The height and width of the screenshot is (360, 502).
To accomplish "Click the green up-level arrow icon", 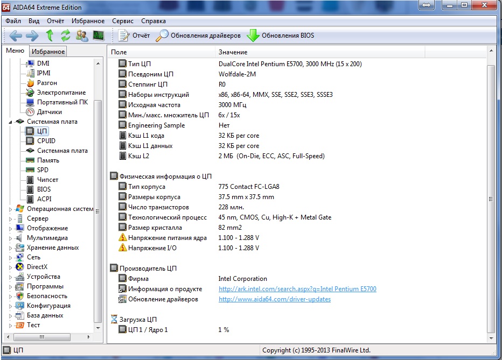I will [x=50, y=35].
